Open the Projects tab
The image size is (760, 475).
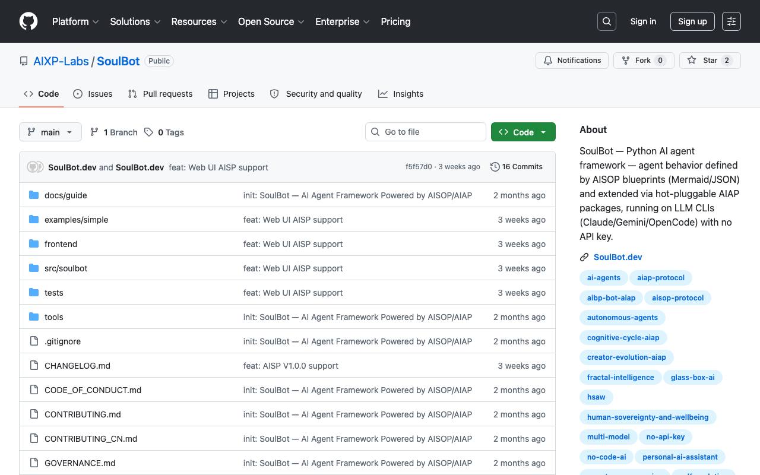(x=232, y=94)
